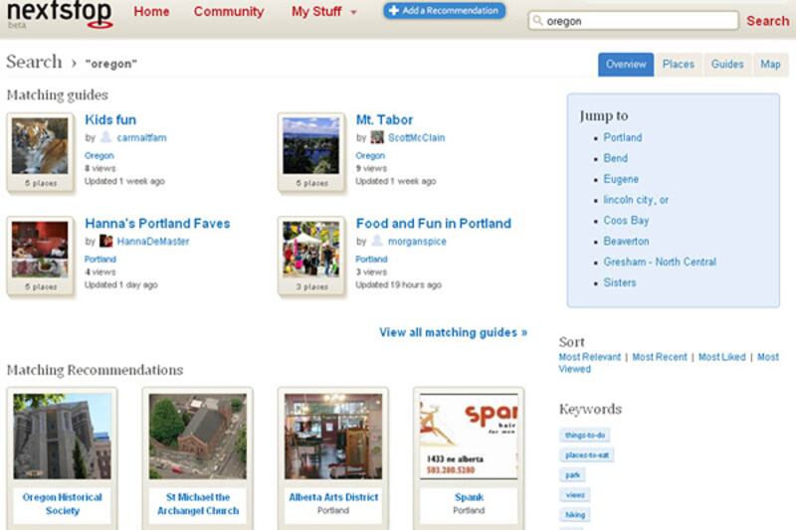Select the things-to-do keyword tag

click(584, 436)
